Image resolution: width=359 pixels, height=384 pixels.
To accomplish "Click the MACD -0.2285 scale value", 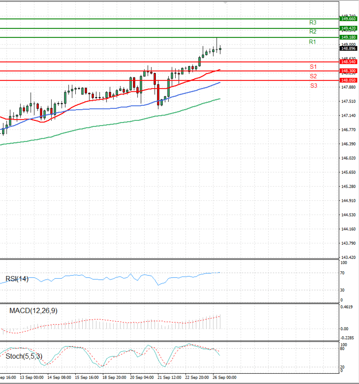I will 347,338.
